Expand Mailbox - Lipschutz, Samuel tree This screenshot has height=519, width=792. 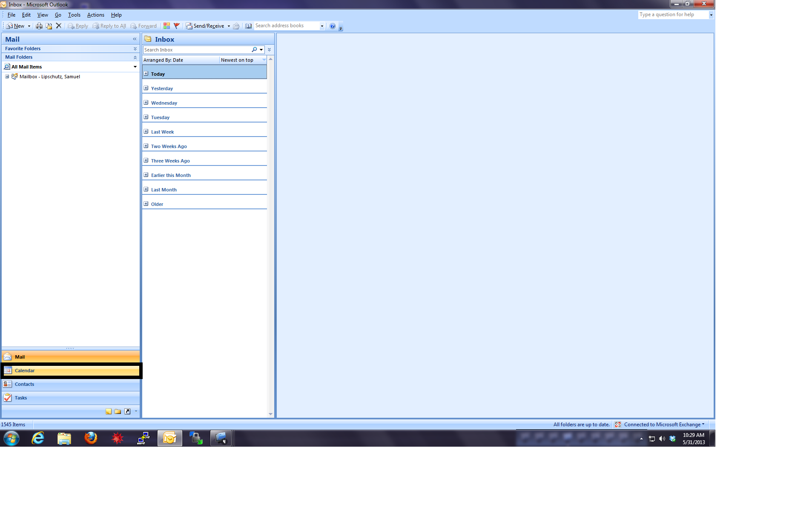pos(7,77)
